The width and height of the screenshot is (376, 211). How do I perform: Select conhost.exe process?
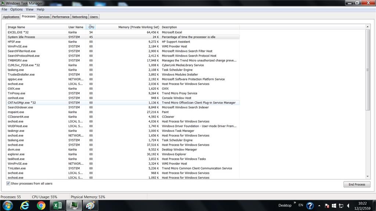point(123,98)
